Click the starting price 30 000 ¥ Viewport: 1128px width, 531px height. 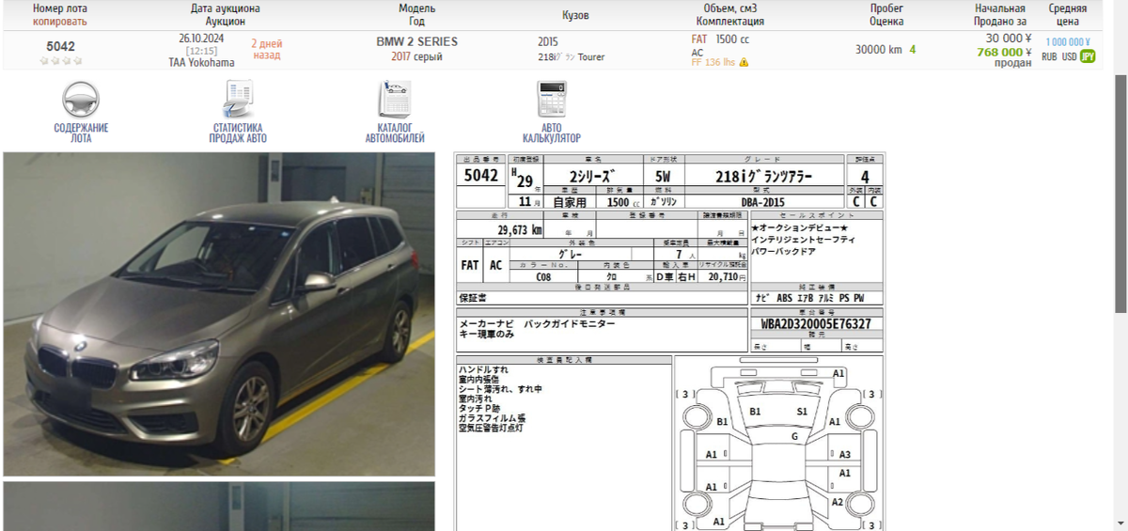1009,39
